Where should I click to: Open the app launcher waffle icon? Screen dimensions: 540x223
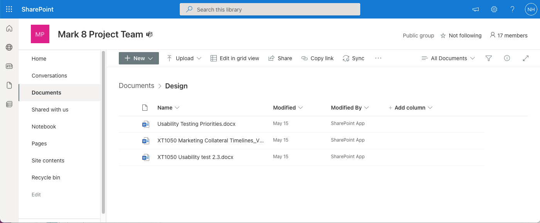[9, 9]
